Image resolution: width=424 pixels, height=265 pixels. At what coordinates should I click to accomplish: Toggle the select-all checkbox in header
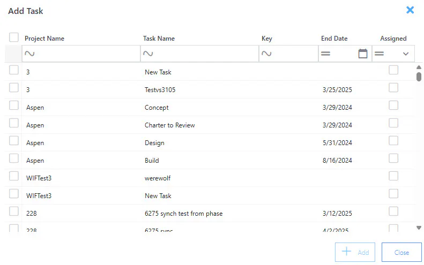point(14,37)
